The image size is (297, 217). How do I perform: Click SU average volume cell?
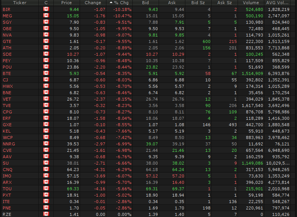click(278, 163)
